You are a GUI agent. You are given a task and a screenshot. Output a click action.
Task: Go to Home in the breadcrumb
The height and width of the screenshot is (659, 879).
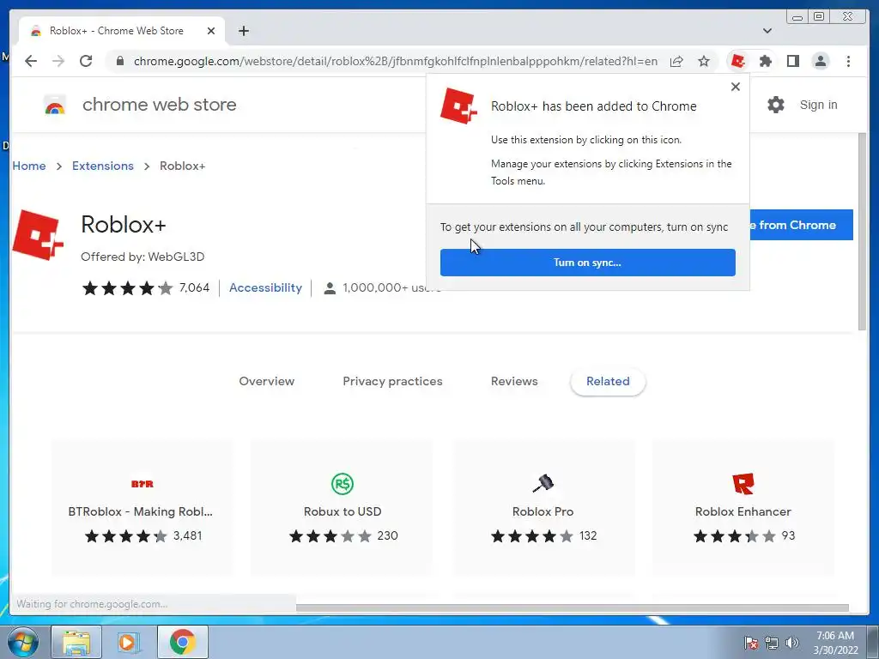tap(29, 166)
